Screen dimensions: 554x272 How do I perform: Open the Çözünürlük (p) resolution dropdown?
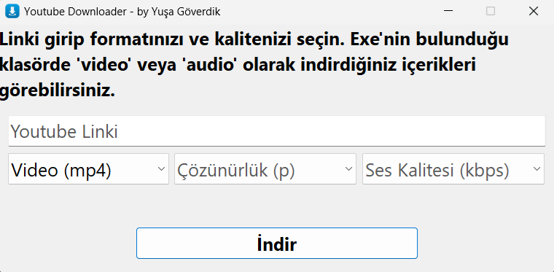(x=265, y=169)
